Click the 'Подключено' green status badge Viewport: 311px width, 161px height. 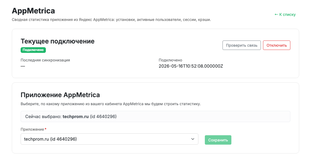point(33,50)
